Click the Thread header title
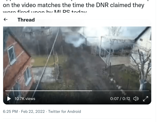Screen dimensions: 157x122 pyautogui.click(x=26, y=20)
